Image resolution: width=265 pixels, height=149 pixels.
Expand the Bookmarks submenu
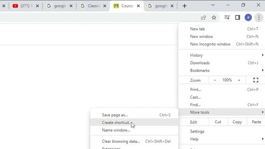pyautogui.click(x=222, y=70)
